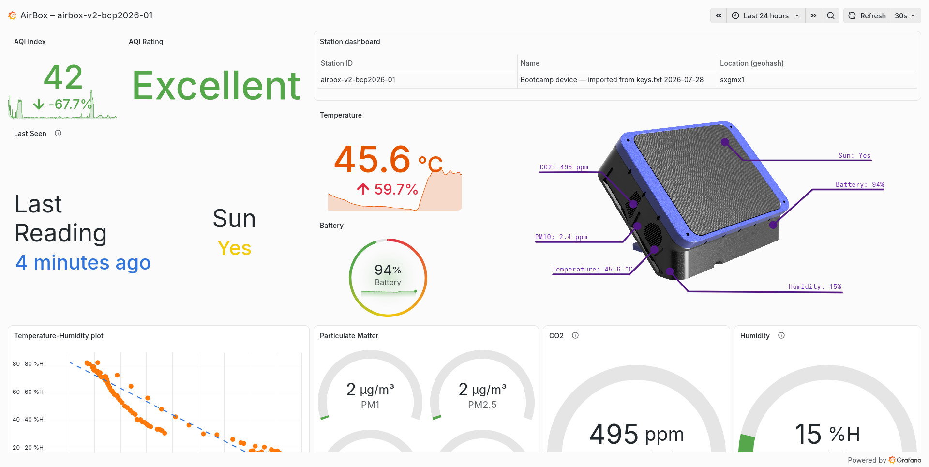Click the 'Battery: 94%' device annotation
Image resolution: width=929 pixels, height=467 pixels.
(860, 184)
